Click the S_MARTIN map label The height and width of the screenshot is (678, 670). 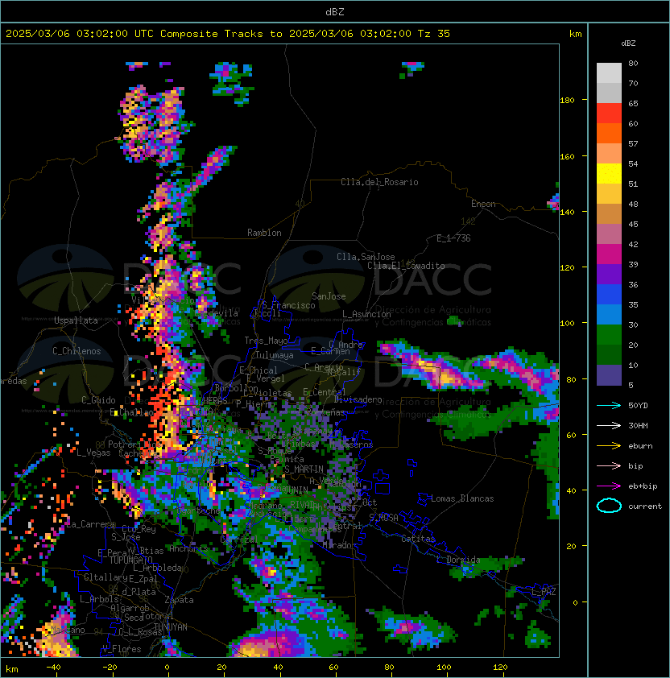304,469
